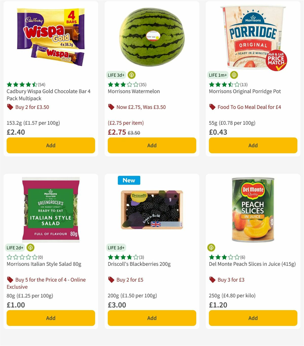Add Del Monte Peach Slices to basket
Image resolution: width=304 pixels, height=346 pixels.
(253, 318)
